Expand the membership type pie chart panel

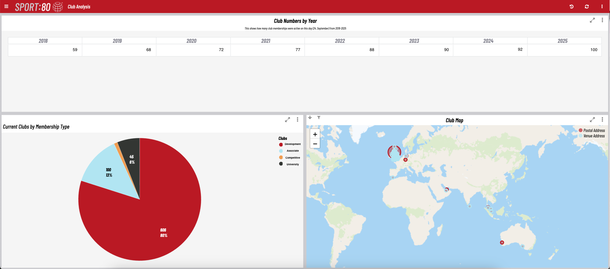tap(287, 120)
